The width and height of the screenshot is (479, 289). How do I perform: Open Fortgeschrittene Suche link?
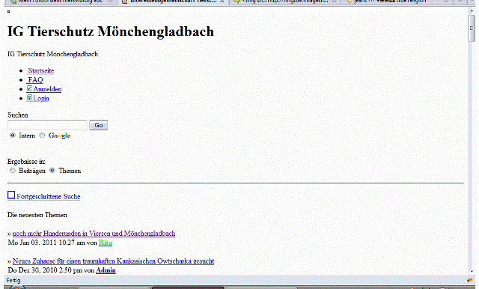pyautogui.click(x=48, y=197)
